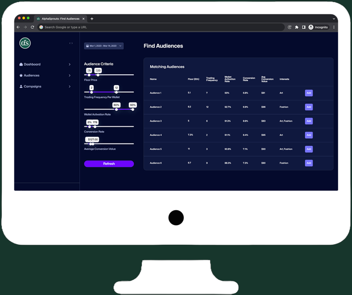The height and width of the screenshot is (295, 352).
Task: Reload the page with the browser refresh icon
Action: pyautogui.click(x=32, y=27)
